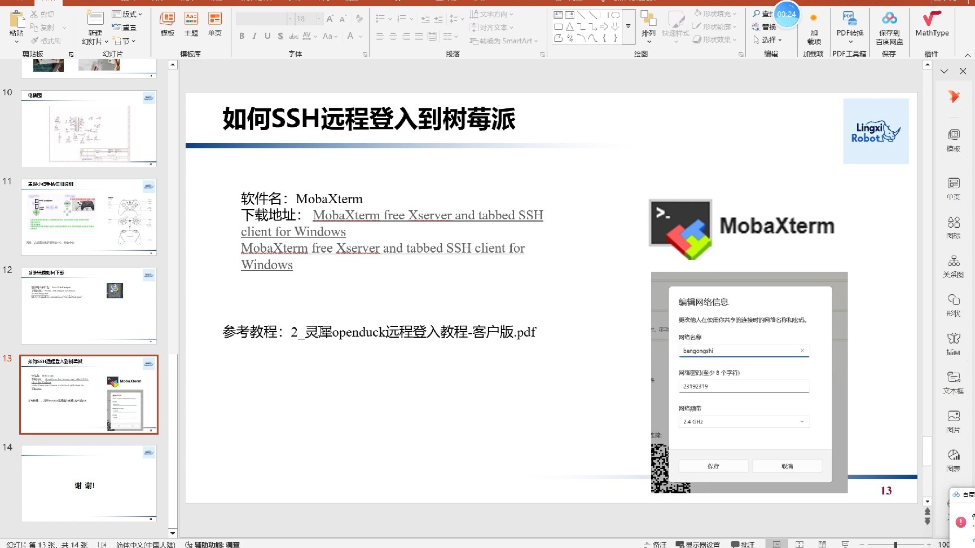Click the first MobaXterm download hyperlink

392,223
